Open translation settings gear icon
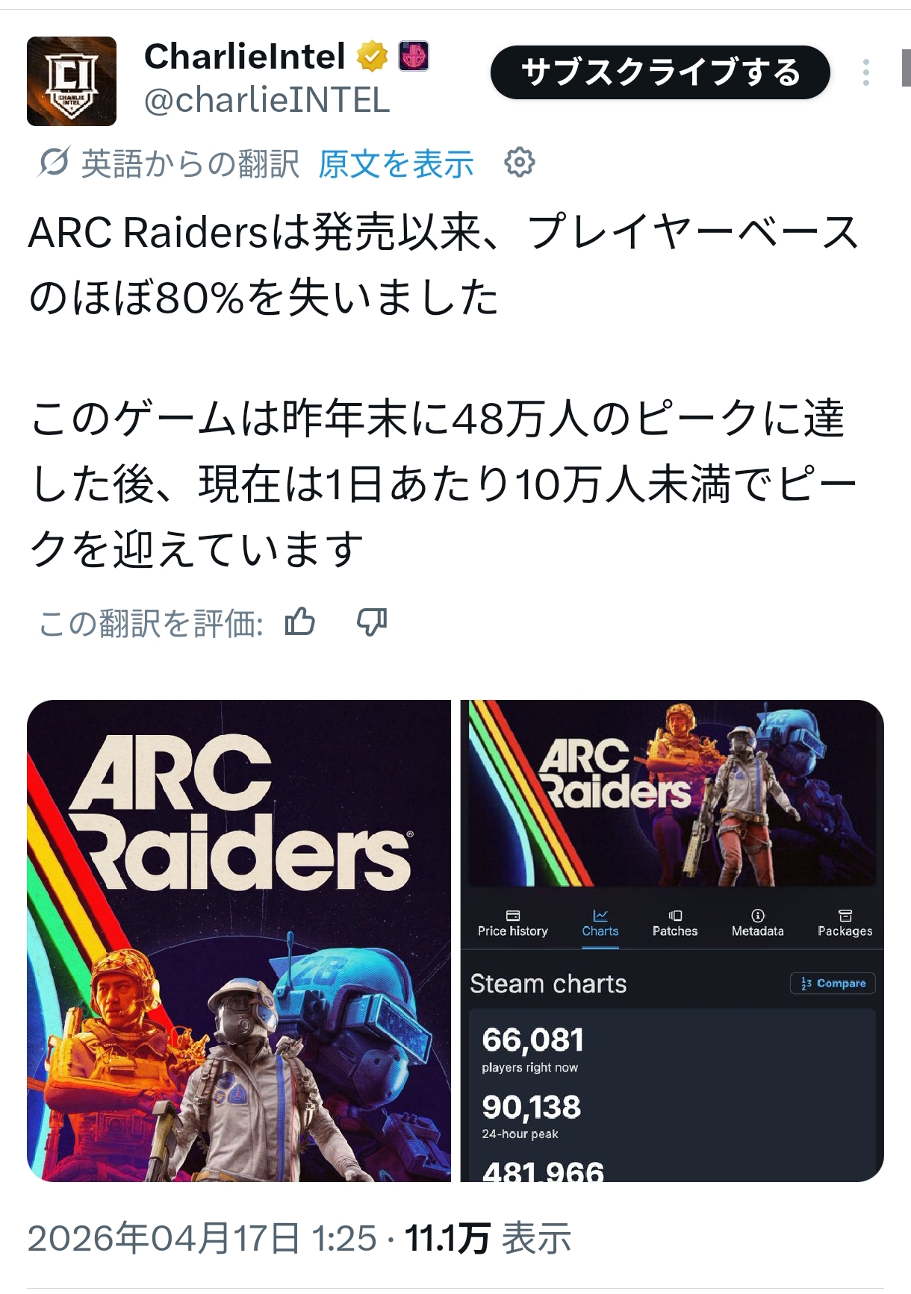 (x=520, y=162)
